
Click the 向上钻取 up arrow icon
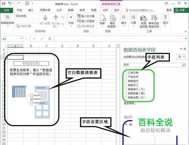56,18
